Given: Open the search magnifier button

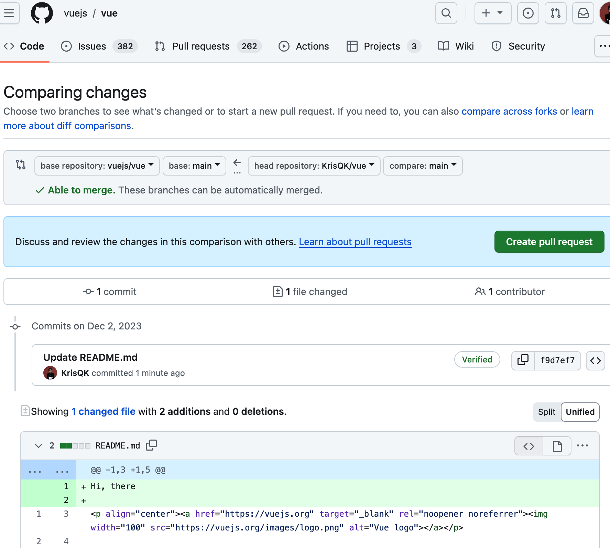Looking at the screenshot, I should tap(446, 13).
